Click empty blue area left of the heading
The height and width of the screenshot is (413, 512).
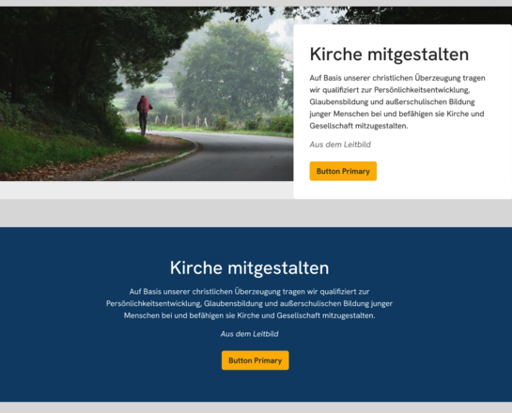[x=82, y=268]
